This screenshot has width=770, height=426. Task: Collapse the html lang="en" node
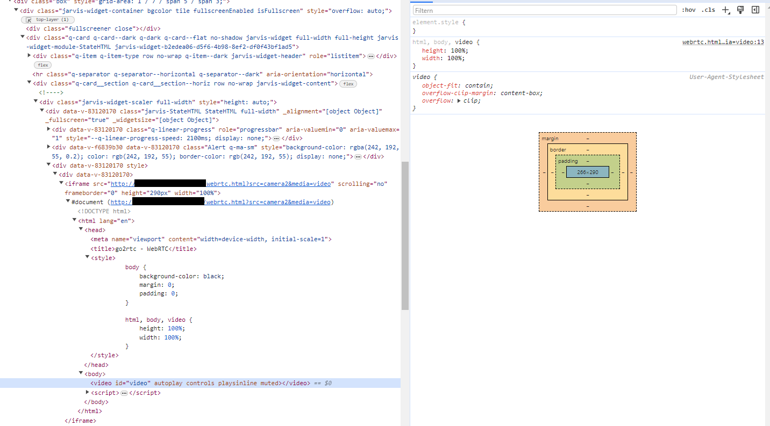pos(74,220)
